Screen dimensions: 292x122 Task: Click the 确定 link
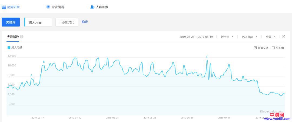[85, 22]
